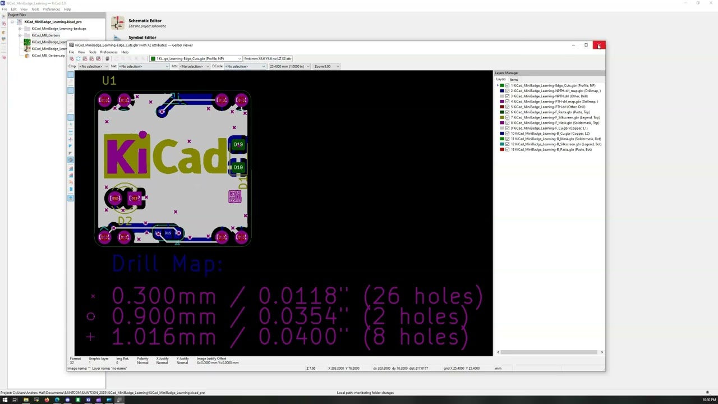718x404 pixels.
Task: Open View menu in Gerber Viewer
Action: click(81, 52)
